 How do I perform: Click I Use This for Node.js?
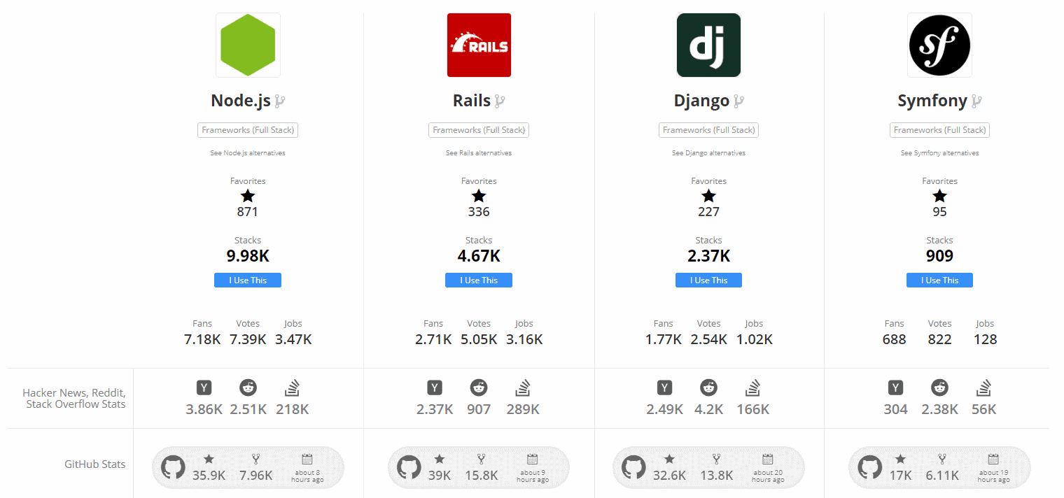[x=248, y=280]
